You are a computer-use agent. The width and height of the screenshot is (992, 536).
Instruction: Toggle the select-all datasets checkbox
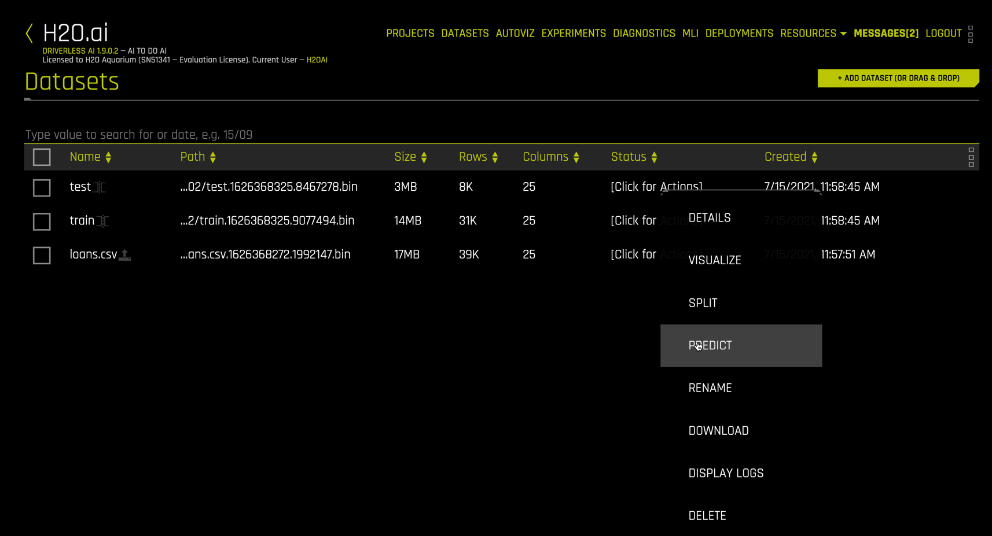click(x=42, y=157)
